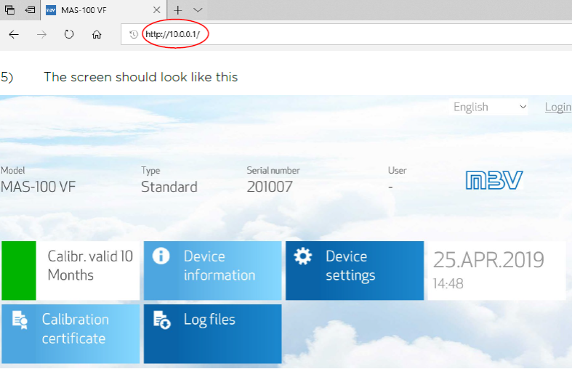Click the browser Forward arrow
This screenshot has height=369, width=572.
tap(41, 35)
